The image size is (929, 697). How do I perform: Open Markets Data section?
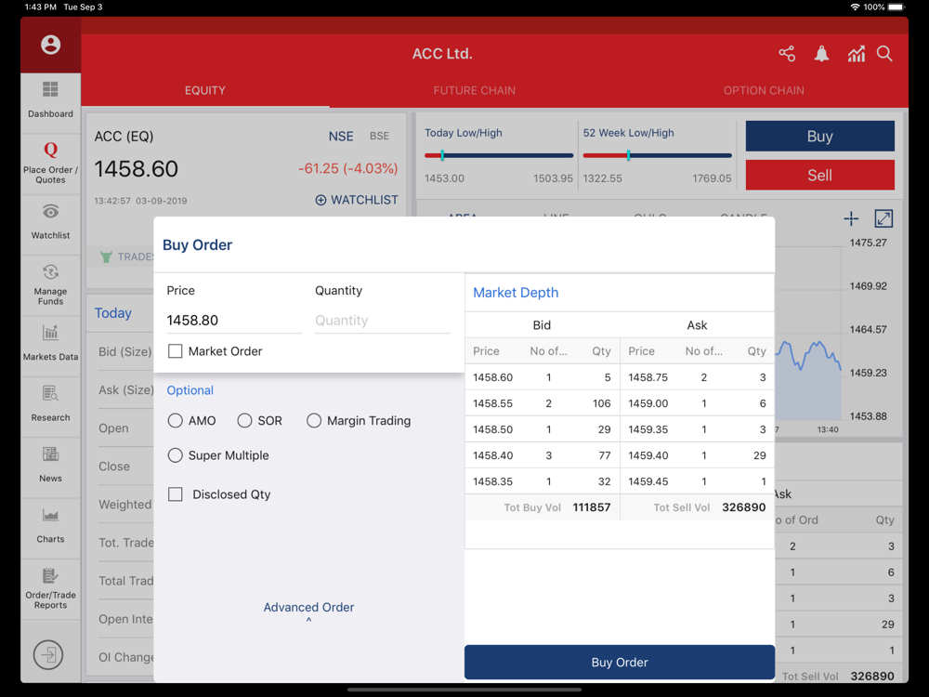click(x=50, y=343)
